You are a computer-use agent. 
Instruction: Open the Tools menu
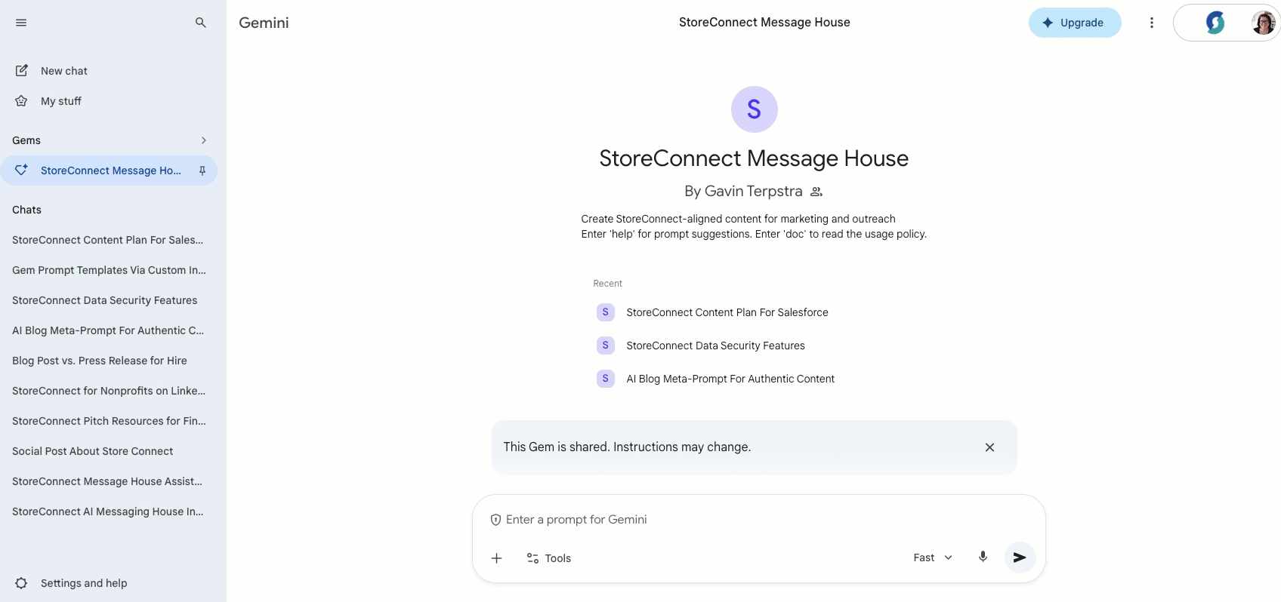point(549,558)
